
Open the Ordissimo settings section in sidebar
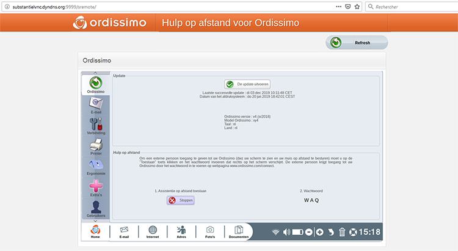(x=96, y=84)
